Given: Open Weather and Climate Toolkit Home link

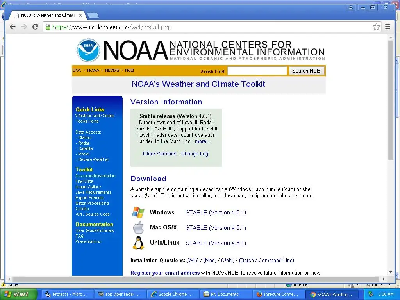Looking at the screenshot, I should tap(95, 118).
